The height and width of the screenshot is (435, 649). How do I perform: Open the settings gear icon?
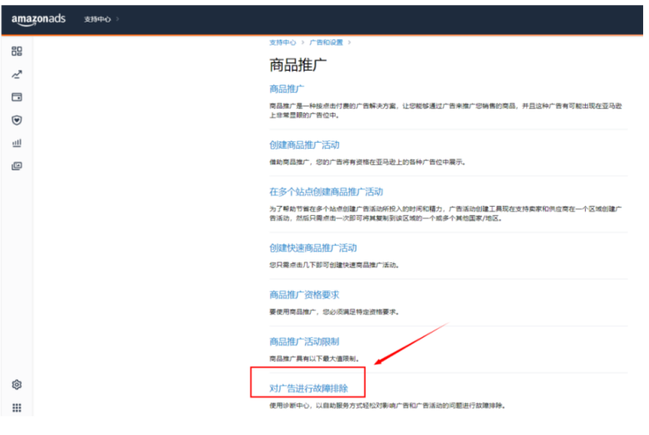[17, 384]
